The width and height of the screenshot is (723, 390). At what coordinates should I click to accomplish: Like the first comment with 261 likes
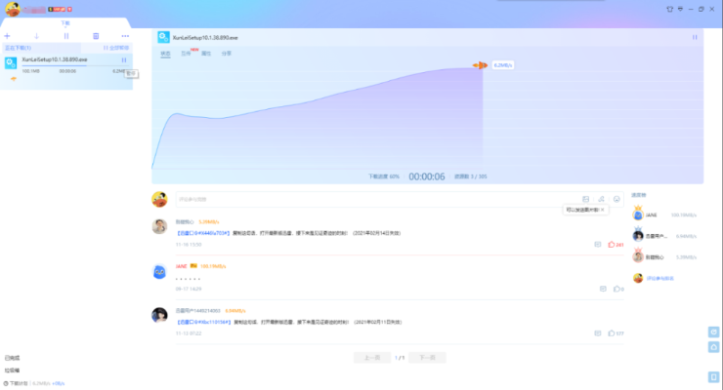pyautogui.click(x=613, y=245)
